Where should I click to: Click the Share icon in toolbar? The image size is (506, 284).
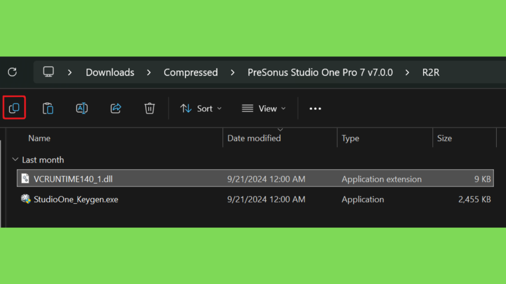click(116, 108)
